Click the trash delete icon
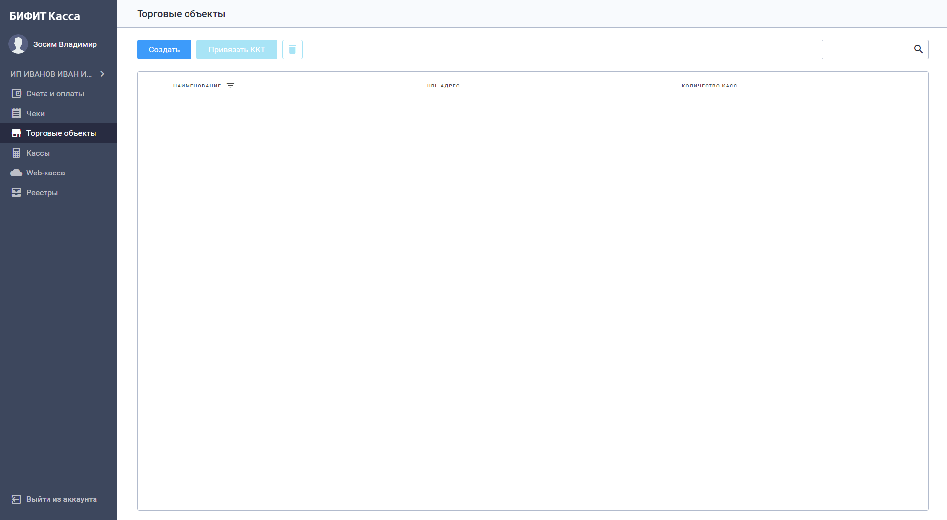The image size is (947, 520). point(292,49)
